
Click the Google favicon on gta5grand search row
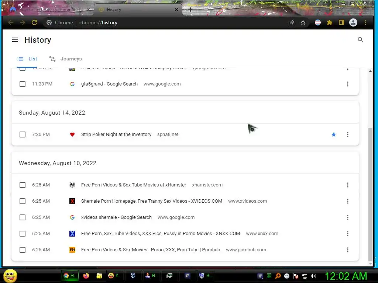pos(72,84)
